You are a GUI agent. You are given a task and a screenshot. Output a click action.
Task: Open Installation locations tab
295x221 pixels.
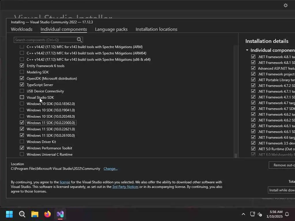coord(156,29)
